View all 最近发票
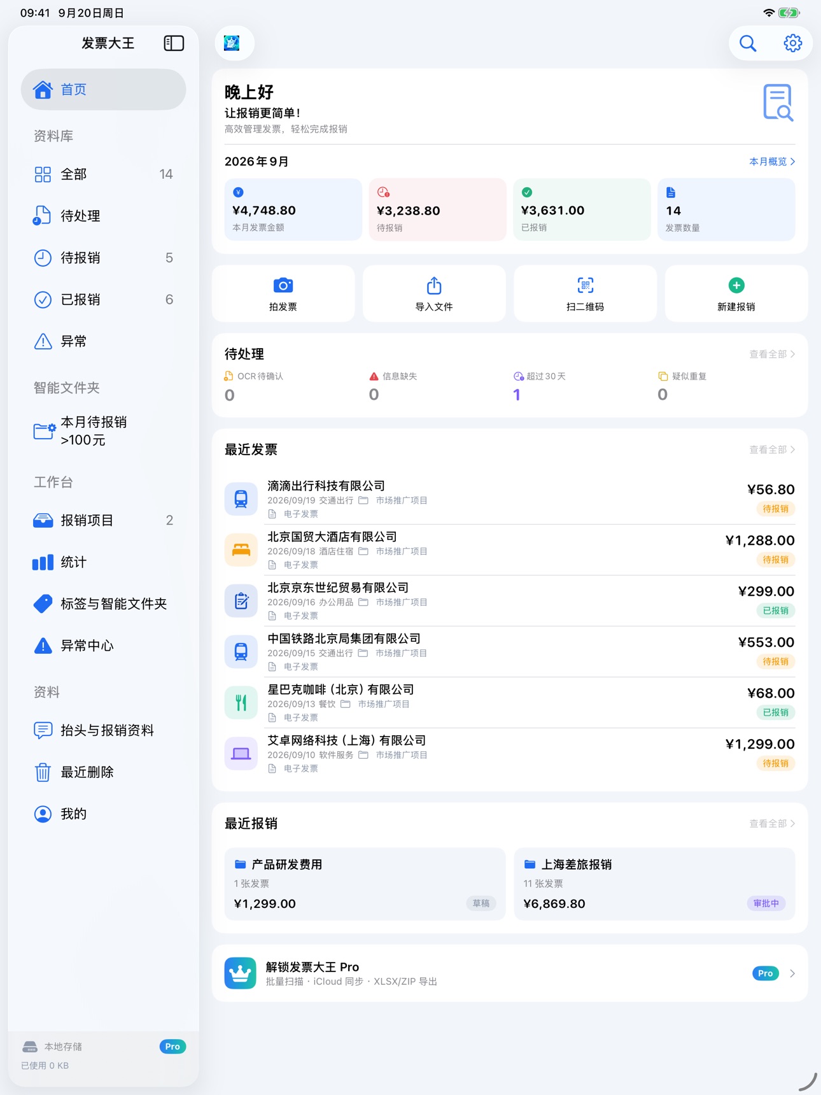Screen dimensions: 821x1095 click(x=772, y=449)
